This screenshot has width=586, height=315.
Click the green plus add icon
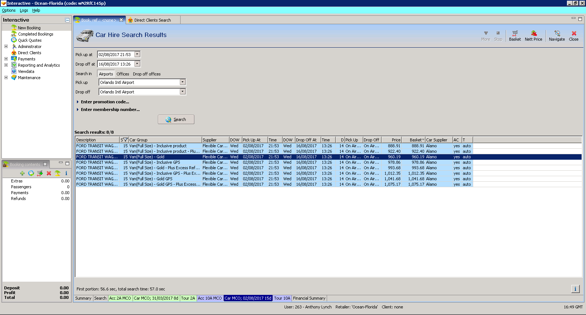[x=22, y=173]
